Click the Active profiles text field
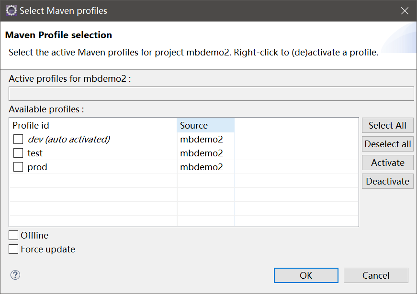The image size is (417, 294). point(211,94)
